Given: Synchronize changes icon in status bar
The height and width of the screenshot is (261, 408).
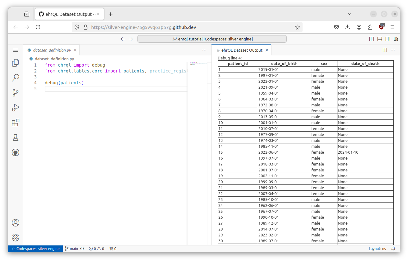Looking at the screenshot, I should pyautogui.click(x=82, y=249).
